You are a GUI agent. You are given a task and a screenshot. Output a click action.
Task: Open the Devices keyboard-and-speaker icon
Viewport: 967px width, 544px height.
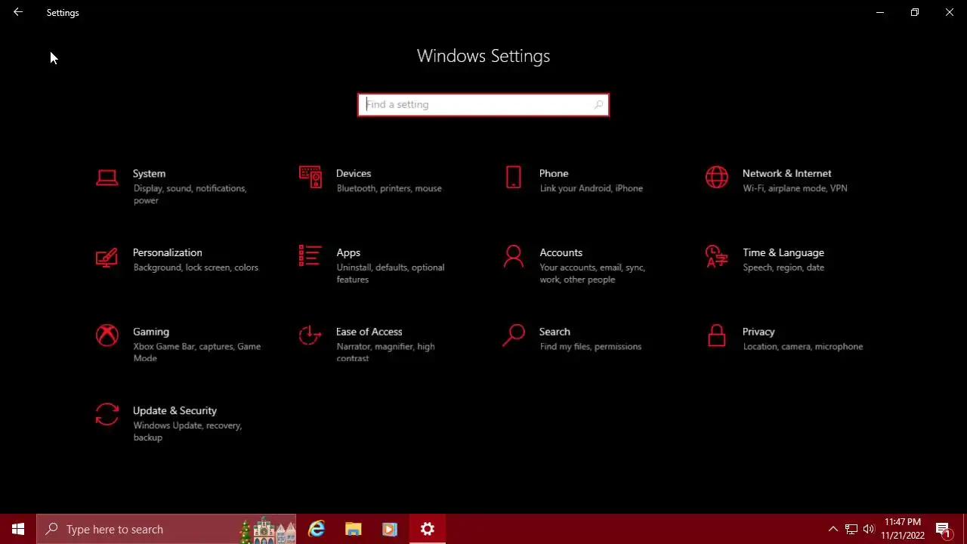pyautogui.click(x=310, y=178)
